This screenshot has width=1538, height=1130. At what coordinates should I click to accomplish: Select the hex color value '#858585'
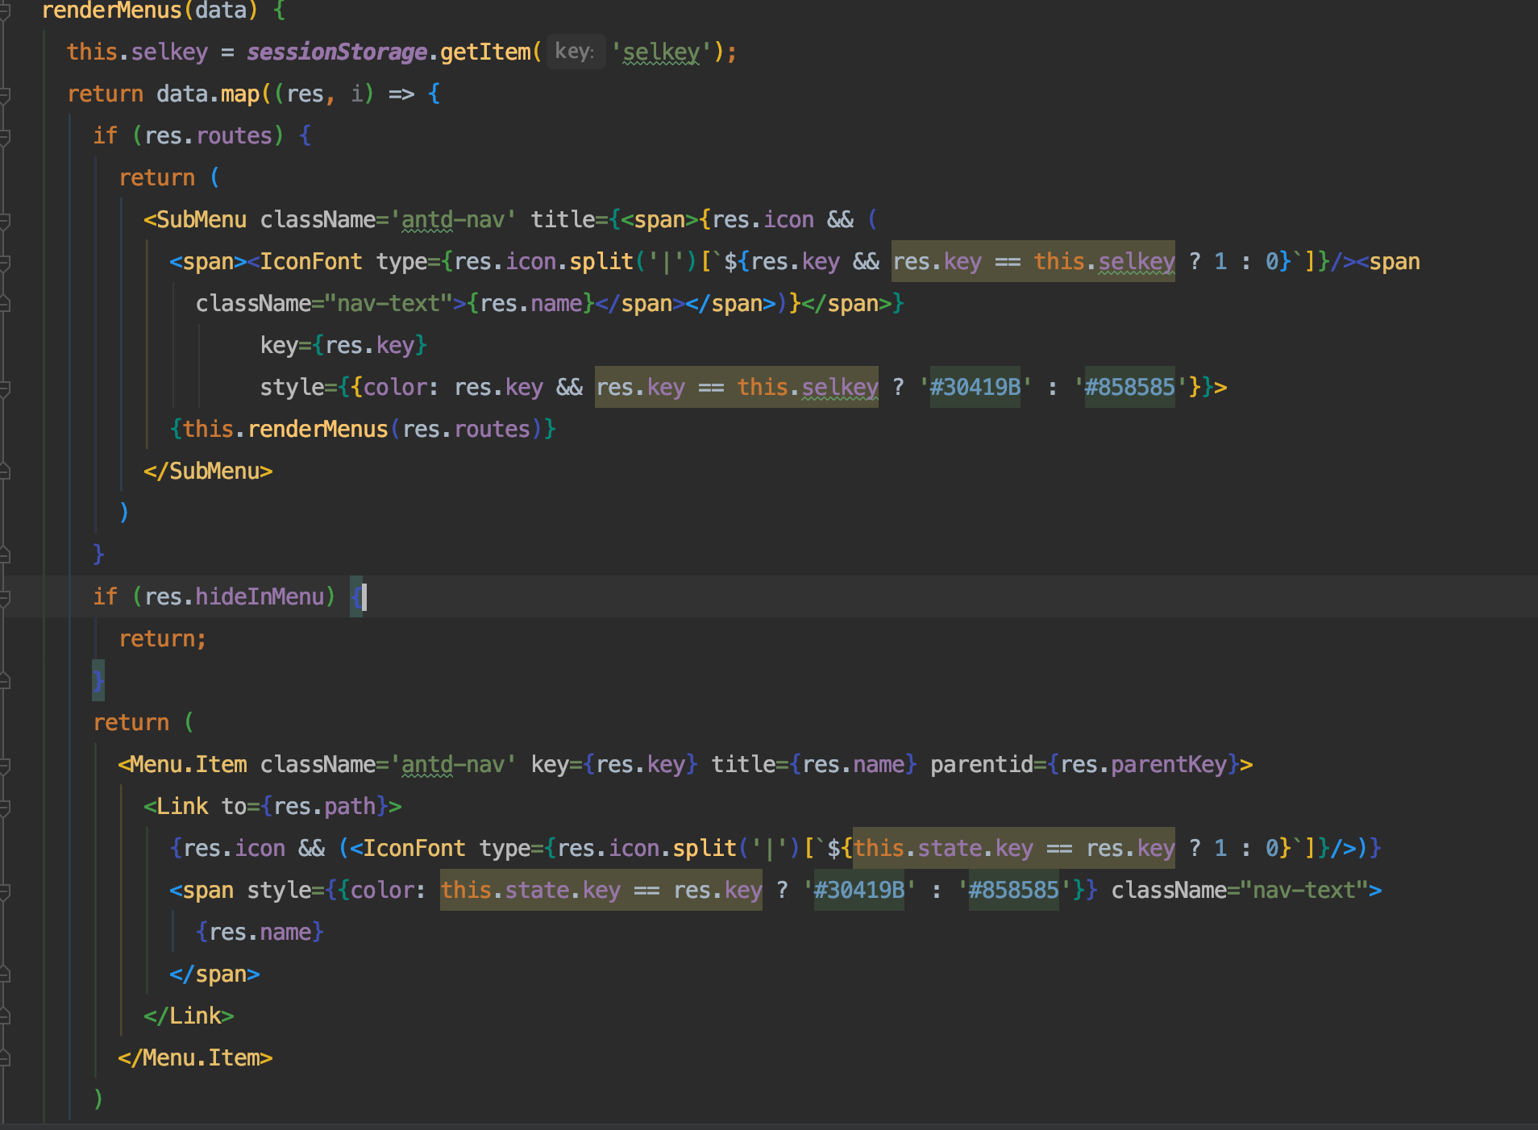1129,387
